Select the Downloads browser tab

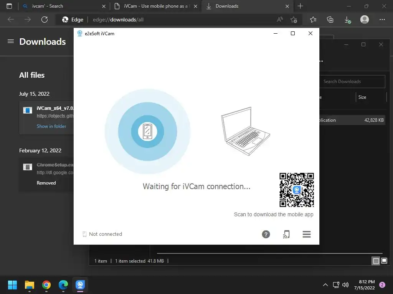pos(247,6)
